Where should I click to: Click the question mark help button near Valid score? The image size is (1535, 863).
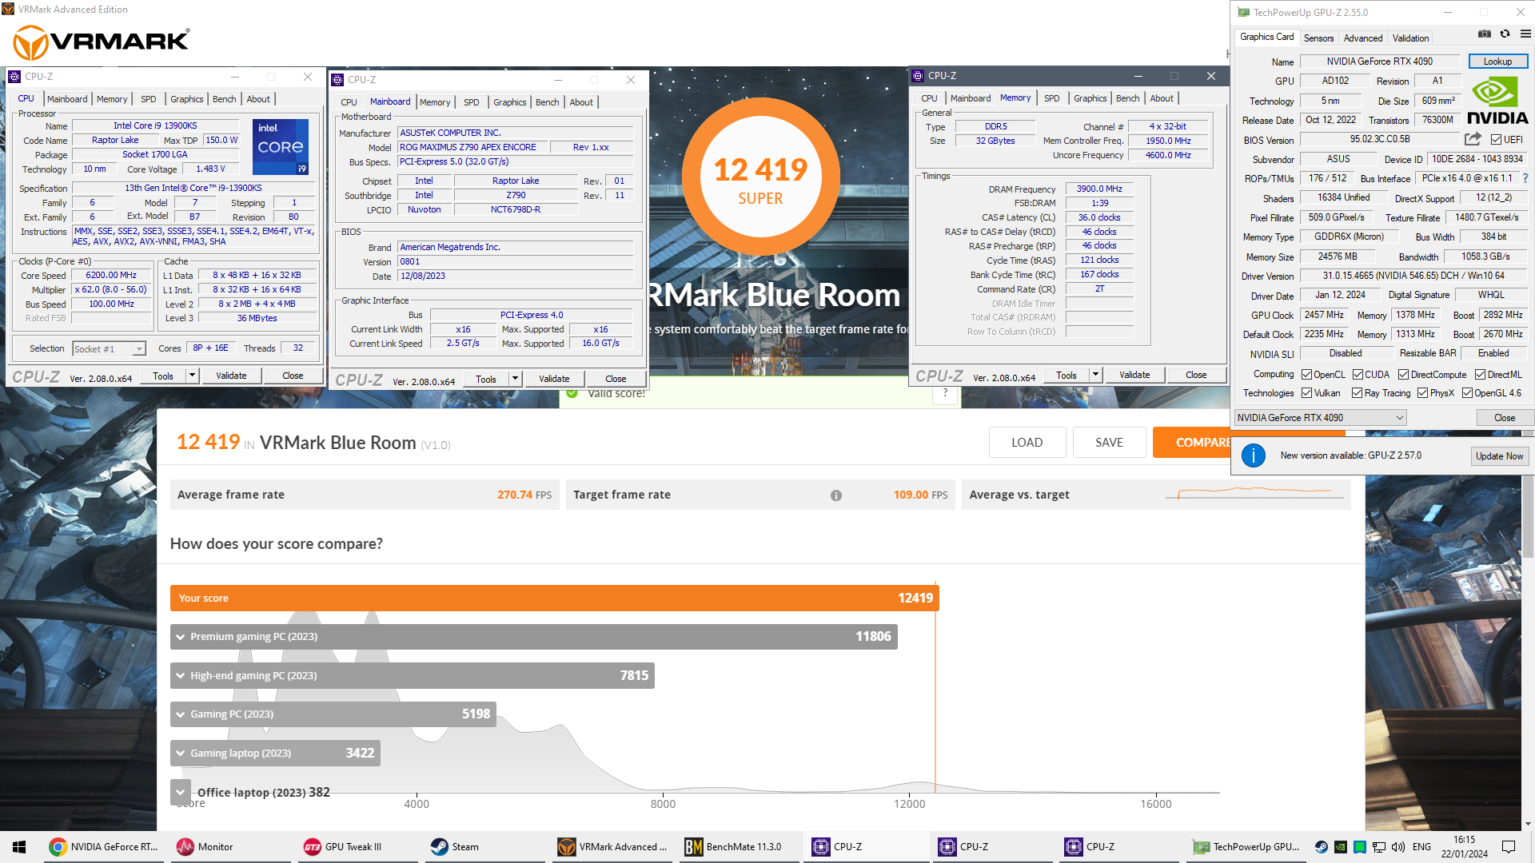(x=945, y=393)
